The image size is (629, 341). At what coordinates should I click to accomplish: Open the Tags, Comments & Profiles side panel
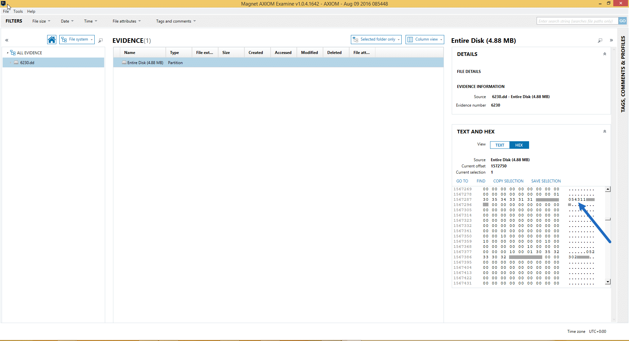tap(623, 74)
